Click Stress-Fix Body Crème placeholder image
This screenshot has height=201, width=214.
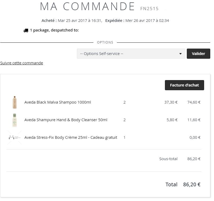(15, 137)
